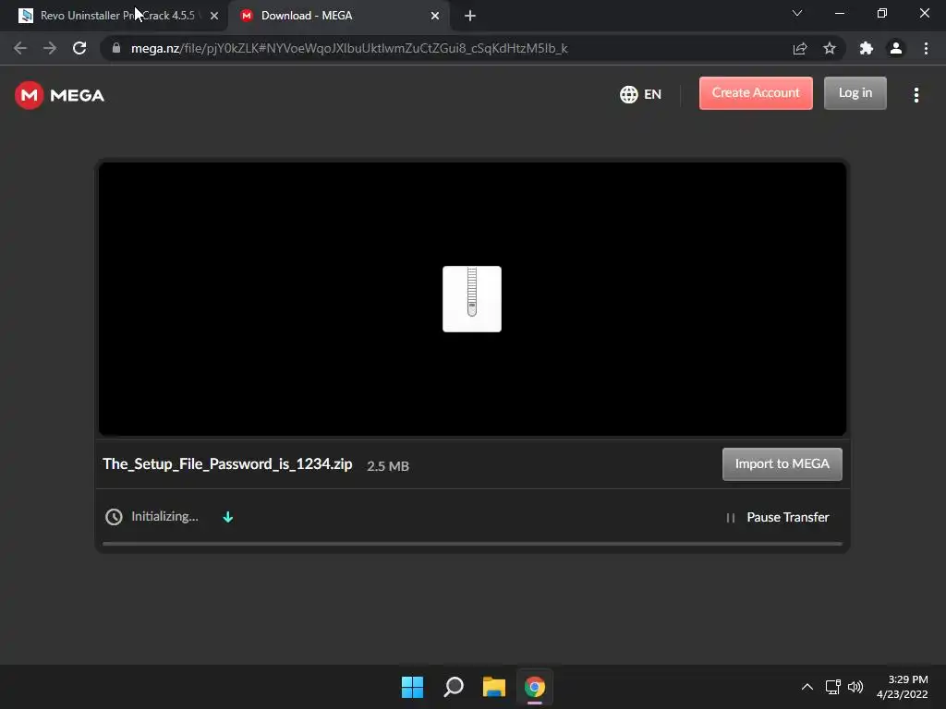
Task: Go forward to the next page
Action: [x=50, y=48]
